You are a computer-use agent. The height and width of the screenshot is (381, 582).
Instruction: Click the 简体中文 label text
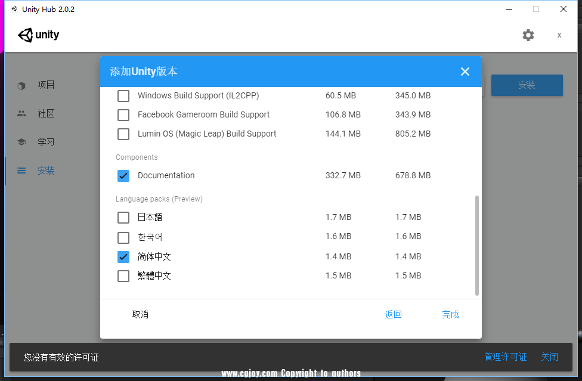click(154, 256)
